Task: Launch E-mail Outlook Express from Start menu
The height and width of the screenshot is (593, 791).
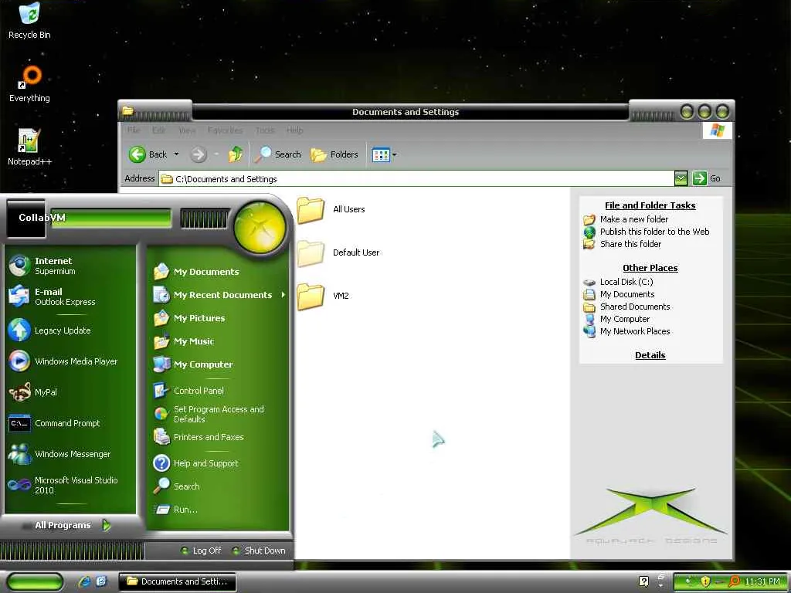Action: pos(70,296)
